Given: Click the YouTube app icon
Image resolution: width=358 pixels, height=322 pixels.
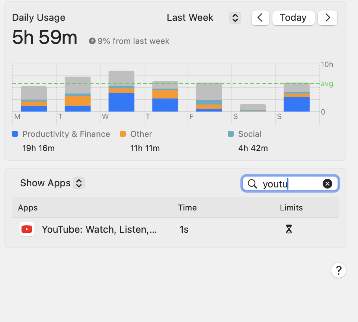Looking at the screenshot, I should [x=26, y=229].
